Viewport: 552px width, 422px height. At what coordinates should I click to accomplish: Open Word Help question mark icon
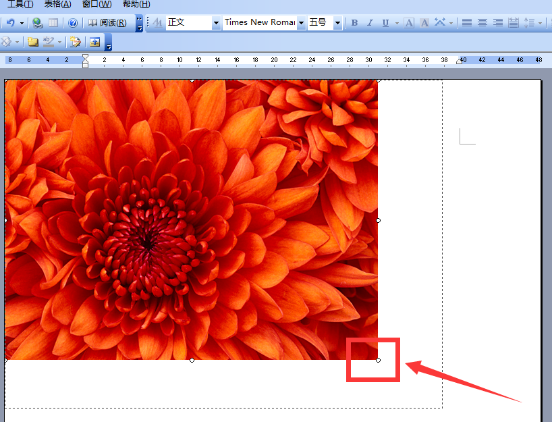coord(73,23)
